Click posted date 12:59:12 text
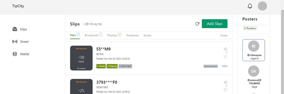The width and height of the screenshot is (284, 94). tap(113, 92)
